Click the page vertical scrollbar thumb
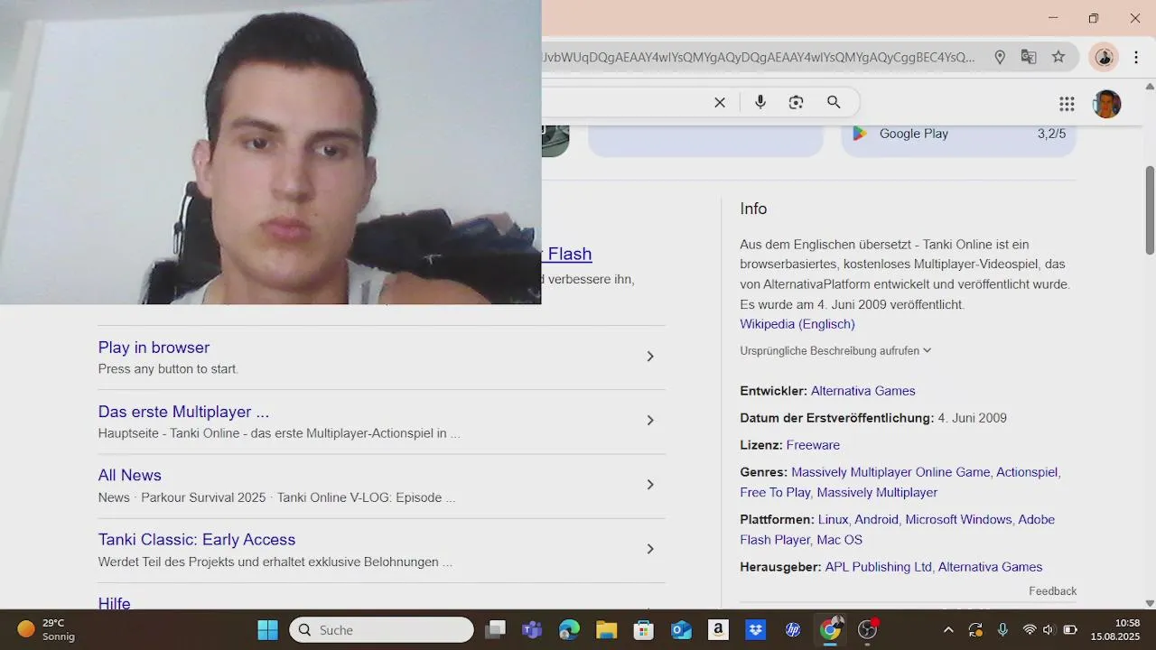The width and height of the screenshot is (1156, 650). pos(1150,209)
